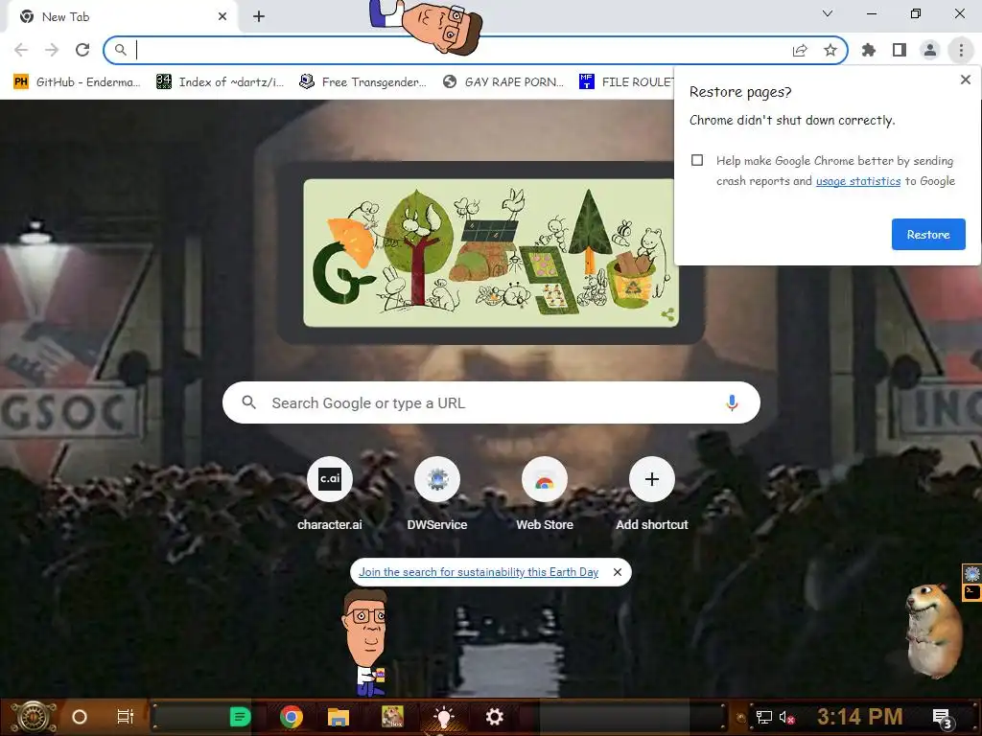Screen dimensions: 982x736
Task: Open Cortana circle on the taskbar
Action: (80, 717)
